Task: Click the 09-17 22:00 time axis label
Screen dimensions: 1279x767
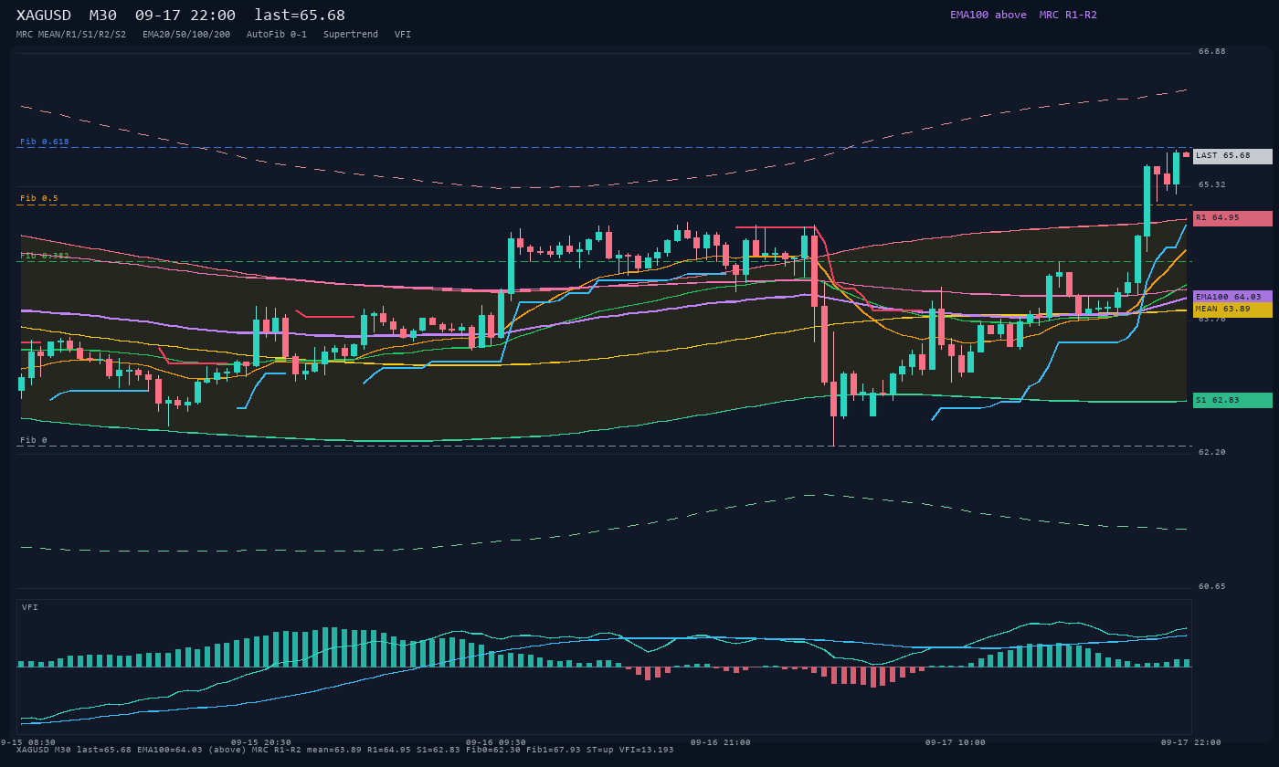Action: pyautogui.click(x=1191, y=742)
